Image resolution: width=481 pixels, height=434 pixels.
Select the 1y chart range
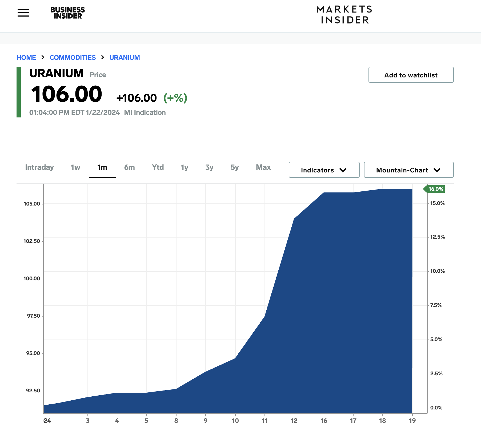[185, 167]
